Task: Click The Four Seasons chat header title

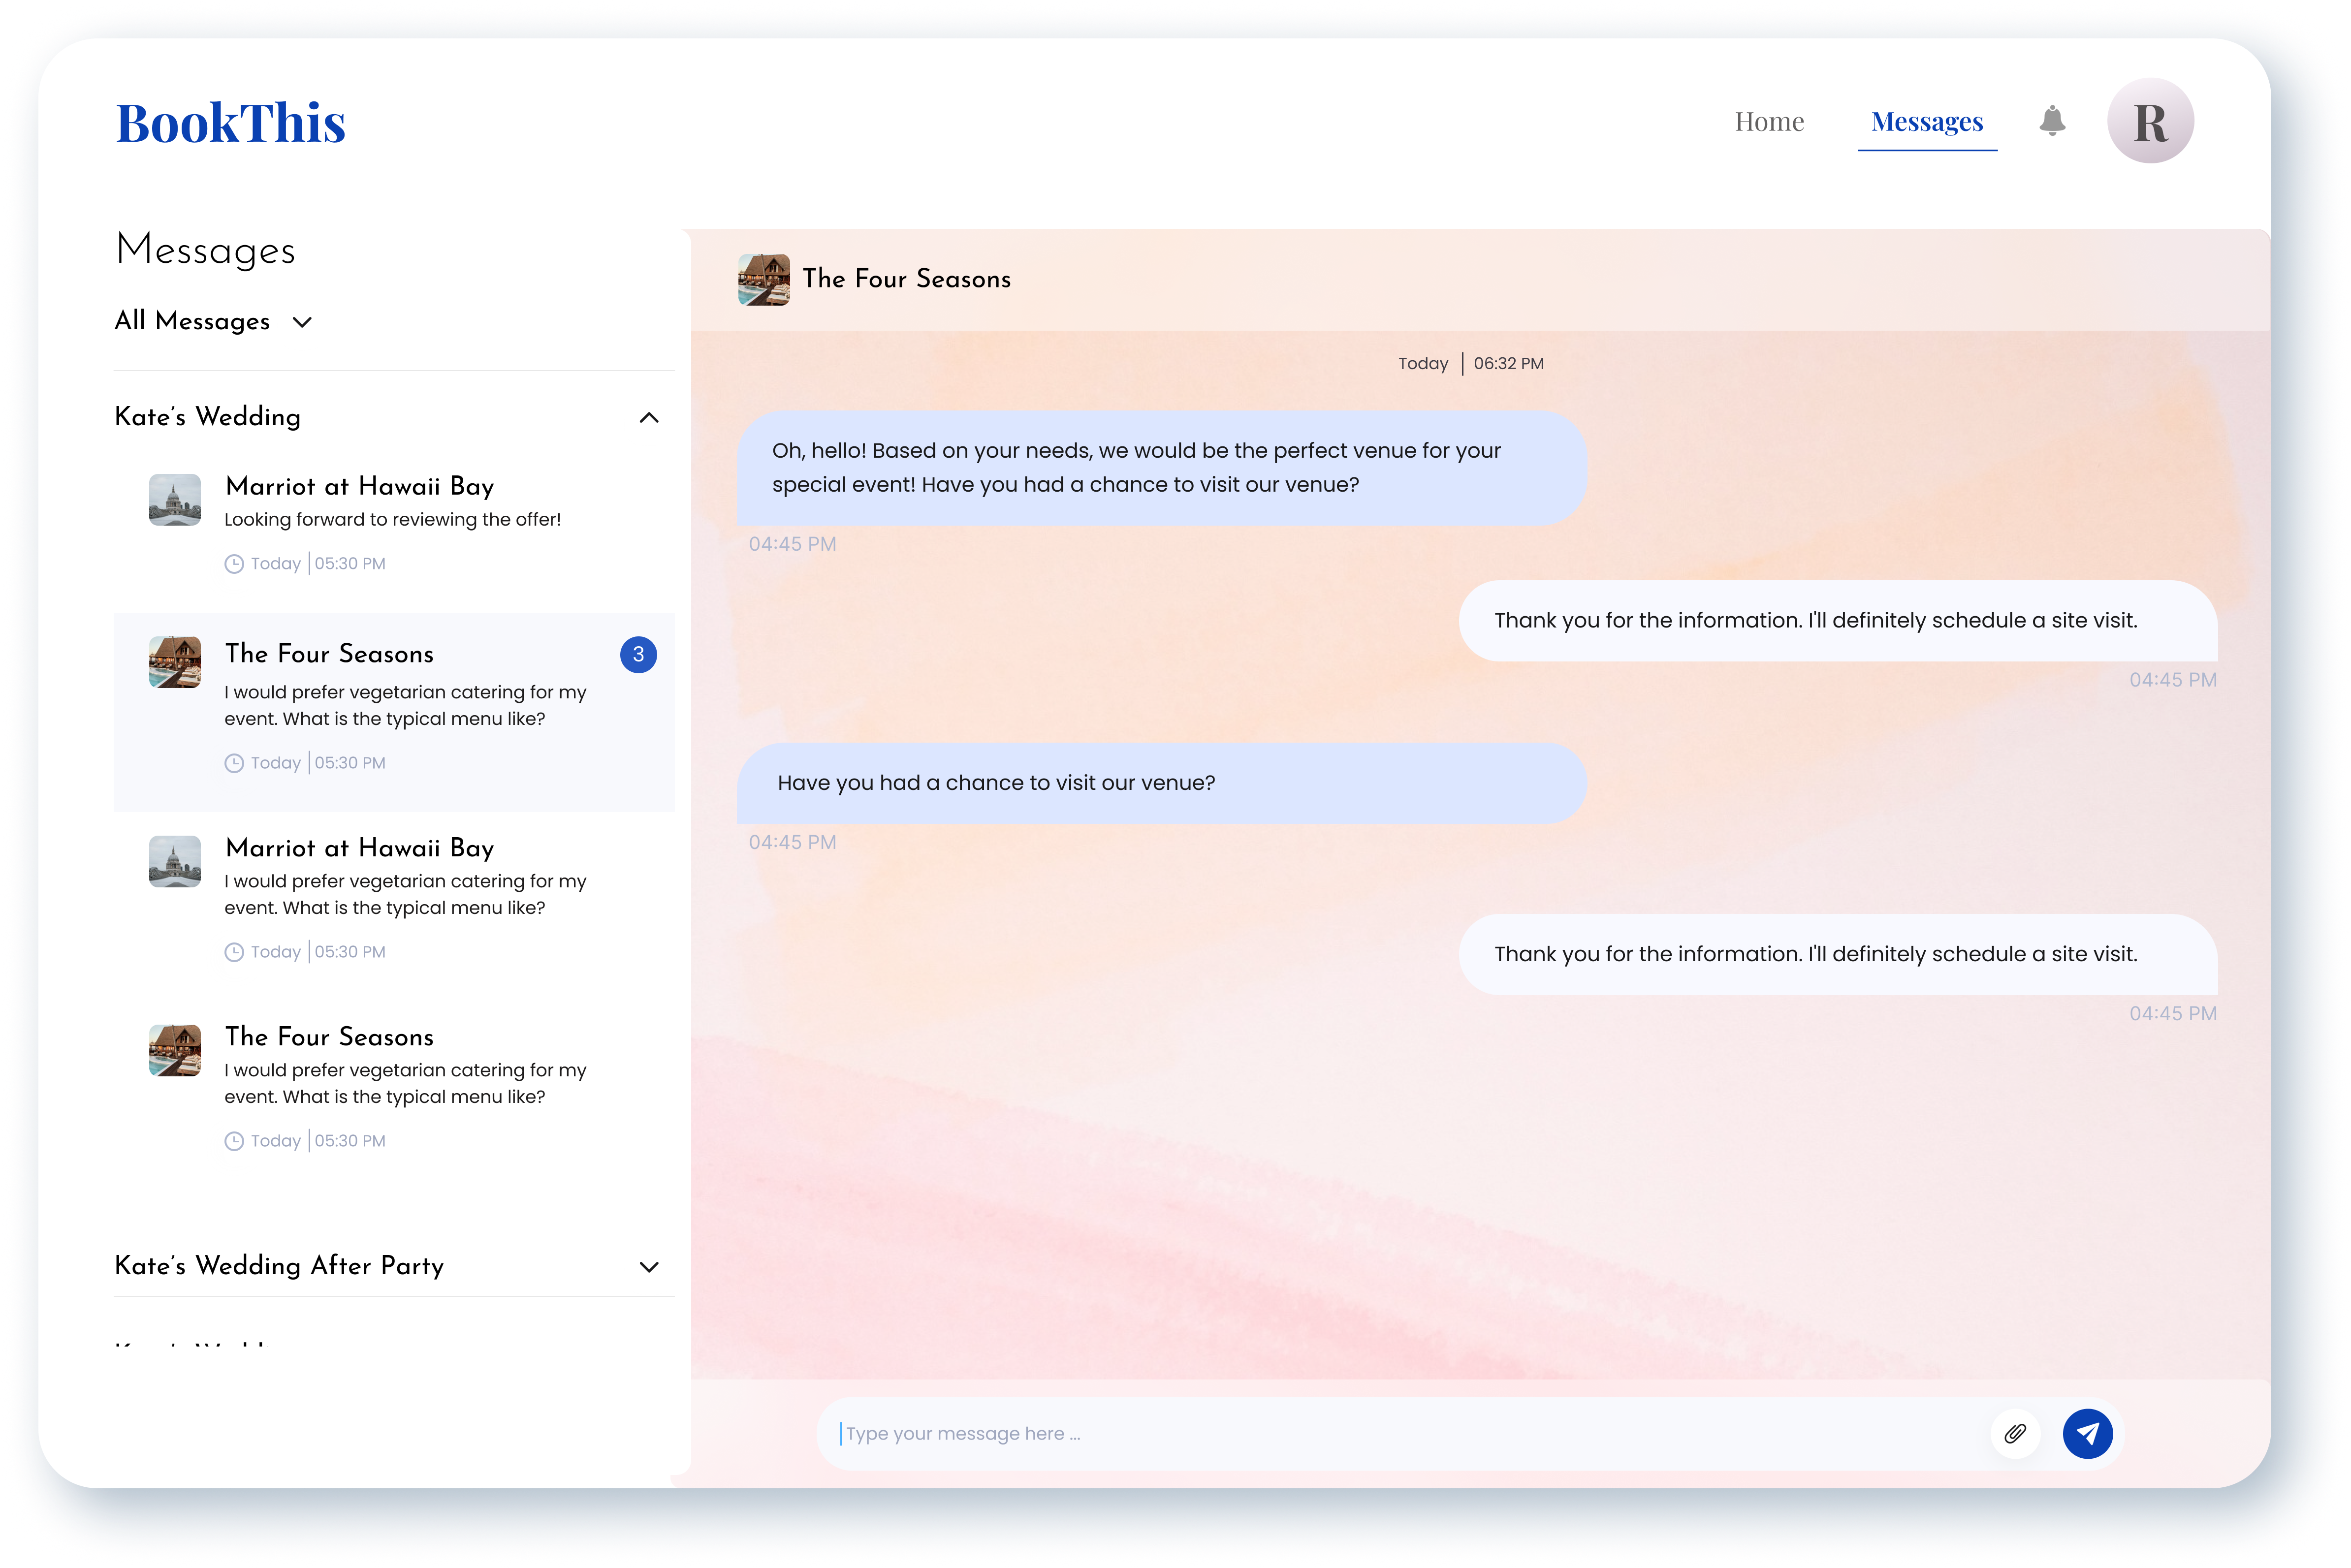Action: 906,279
